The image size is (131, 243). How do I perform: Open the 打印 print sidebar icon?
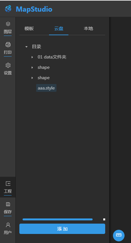(x=8, y=45)
